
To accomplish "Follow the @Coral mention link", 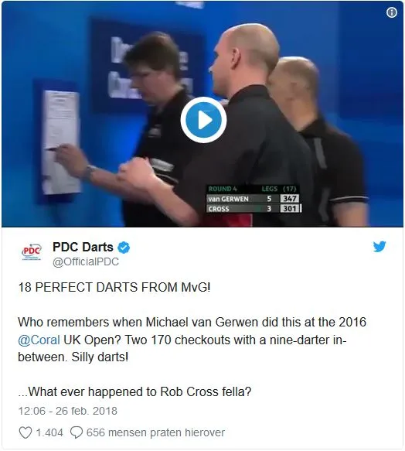I will pos(39,340).
